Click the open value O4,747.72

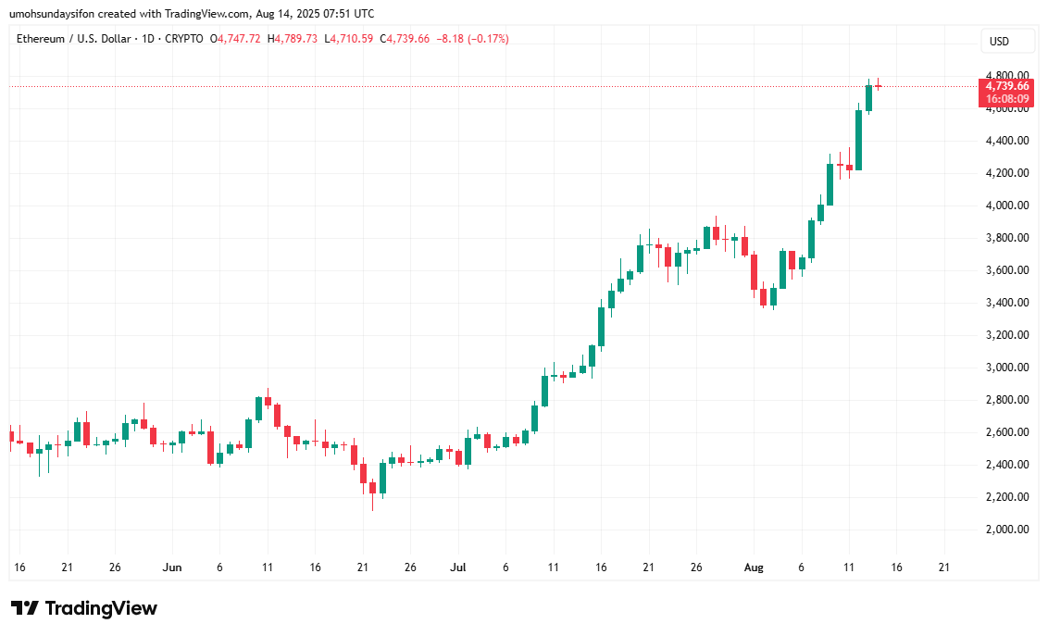coord(238,39)
